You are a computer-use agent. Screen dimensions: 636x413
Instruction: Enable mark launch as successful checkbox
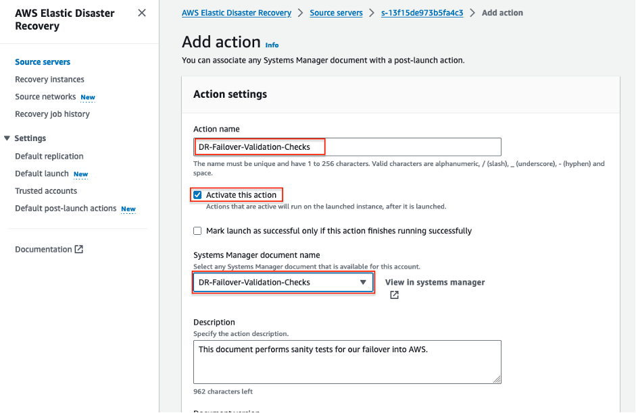pyautogui.click(x=197, y=231)
